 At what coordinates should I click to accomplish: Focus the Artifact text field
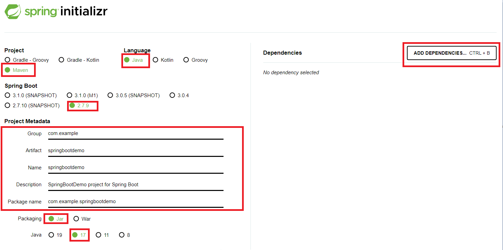tap(136, 150)
